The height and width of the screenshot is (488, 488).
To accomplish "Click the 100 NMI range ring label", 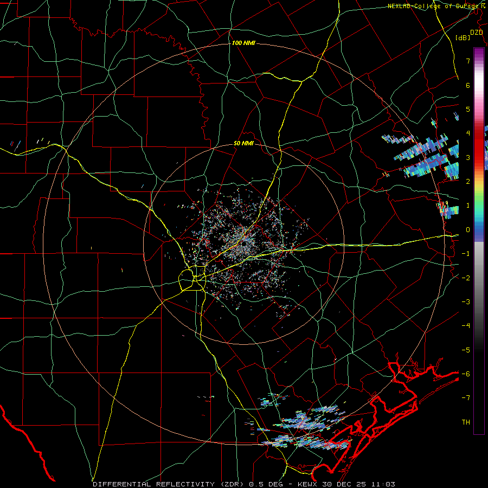I will click(x=243, y=43).
